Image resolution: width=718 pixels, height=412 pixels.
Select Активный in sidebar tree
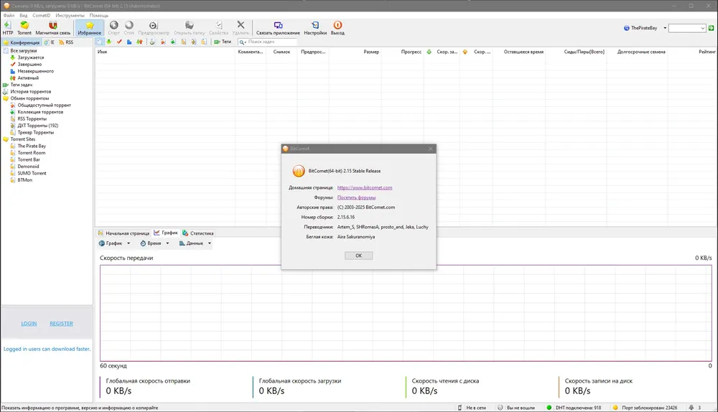click(28, 78)
